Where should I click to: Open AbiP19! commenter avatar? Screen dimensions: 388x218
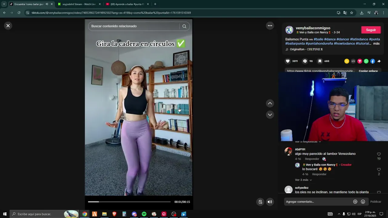coord(288,151)
